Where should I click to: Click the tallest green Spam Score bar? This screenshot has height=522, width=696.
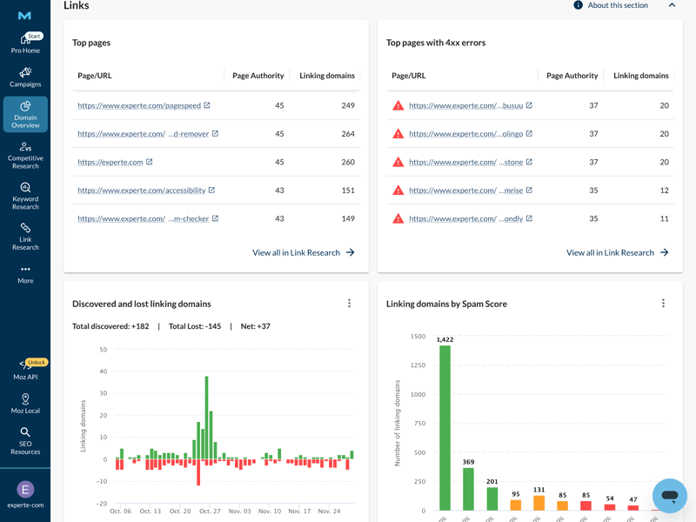coord(445,426)
